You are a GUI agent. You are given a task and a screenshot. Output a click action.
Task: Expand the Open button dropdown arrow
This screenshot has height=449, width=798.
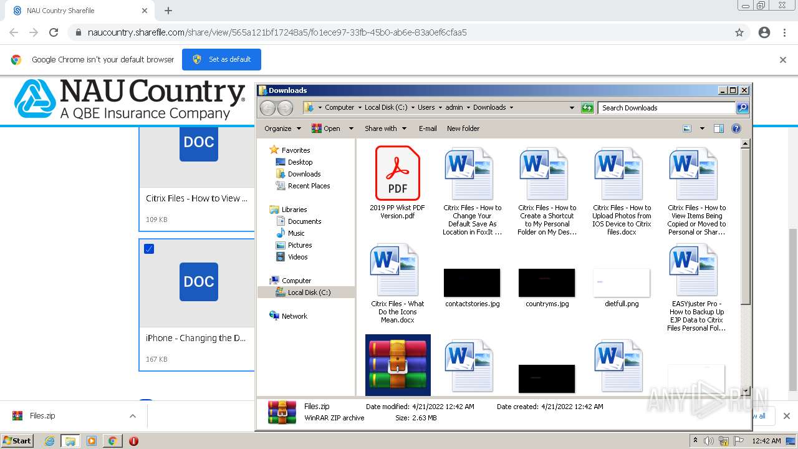[x=351, y=128]
